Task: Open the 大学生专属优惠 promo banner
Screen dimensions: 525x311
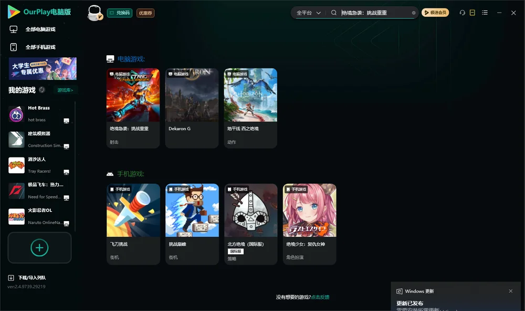Action: click(x=43, y=68)
